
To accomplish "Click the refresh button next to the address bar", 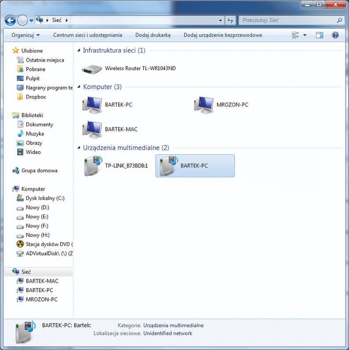I will pyautogui.click(x=230, y=21).
